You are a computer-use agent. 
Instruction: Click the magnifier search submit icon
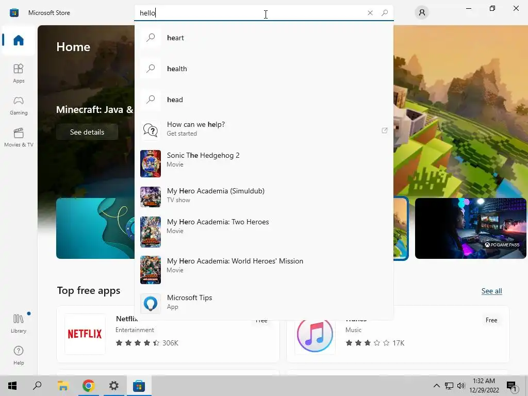point(385,13)
